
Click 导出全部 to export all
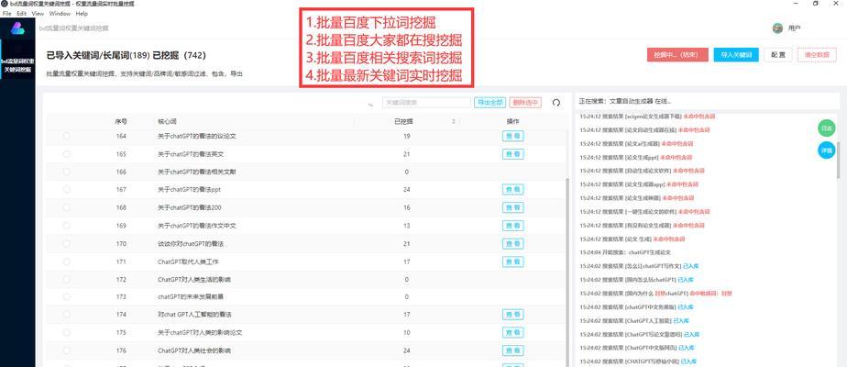pos(489,102)
